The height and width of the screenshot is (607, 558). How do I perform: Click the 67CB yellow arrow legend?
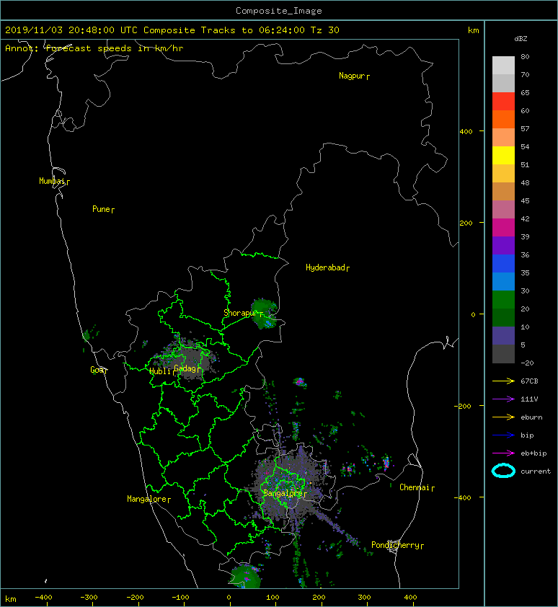point(503,381)
